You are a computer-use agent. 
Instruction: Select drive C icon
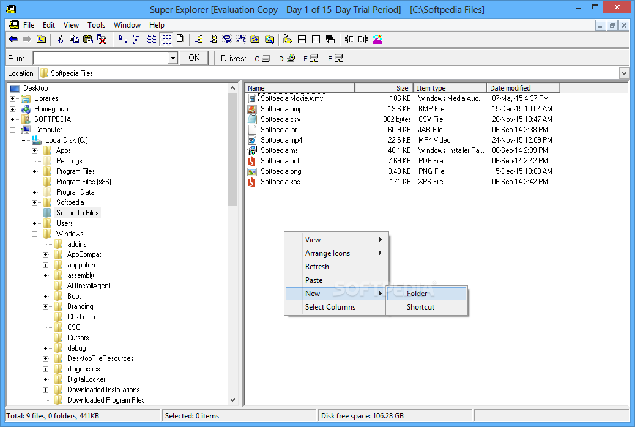click(262, 59)
